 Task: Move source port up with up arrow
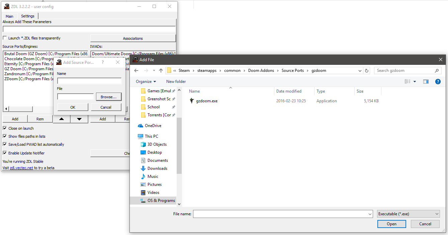[62, 119]
